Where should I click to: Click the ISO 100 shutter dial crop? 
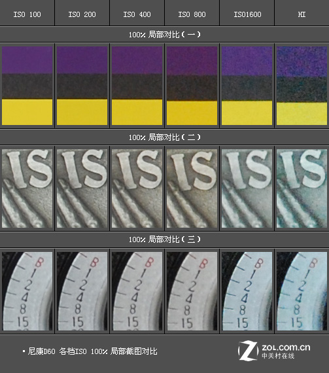27,291
